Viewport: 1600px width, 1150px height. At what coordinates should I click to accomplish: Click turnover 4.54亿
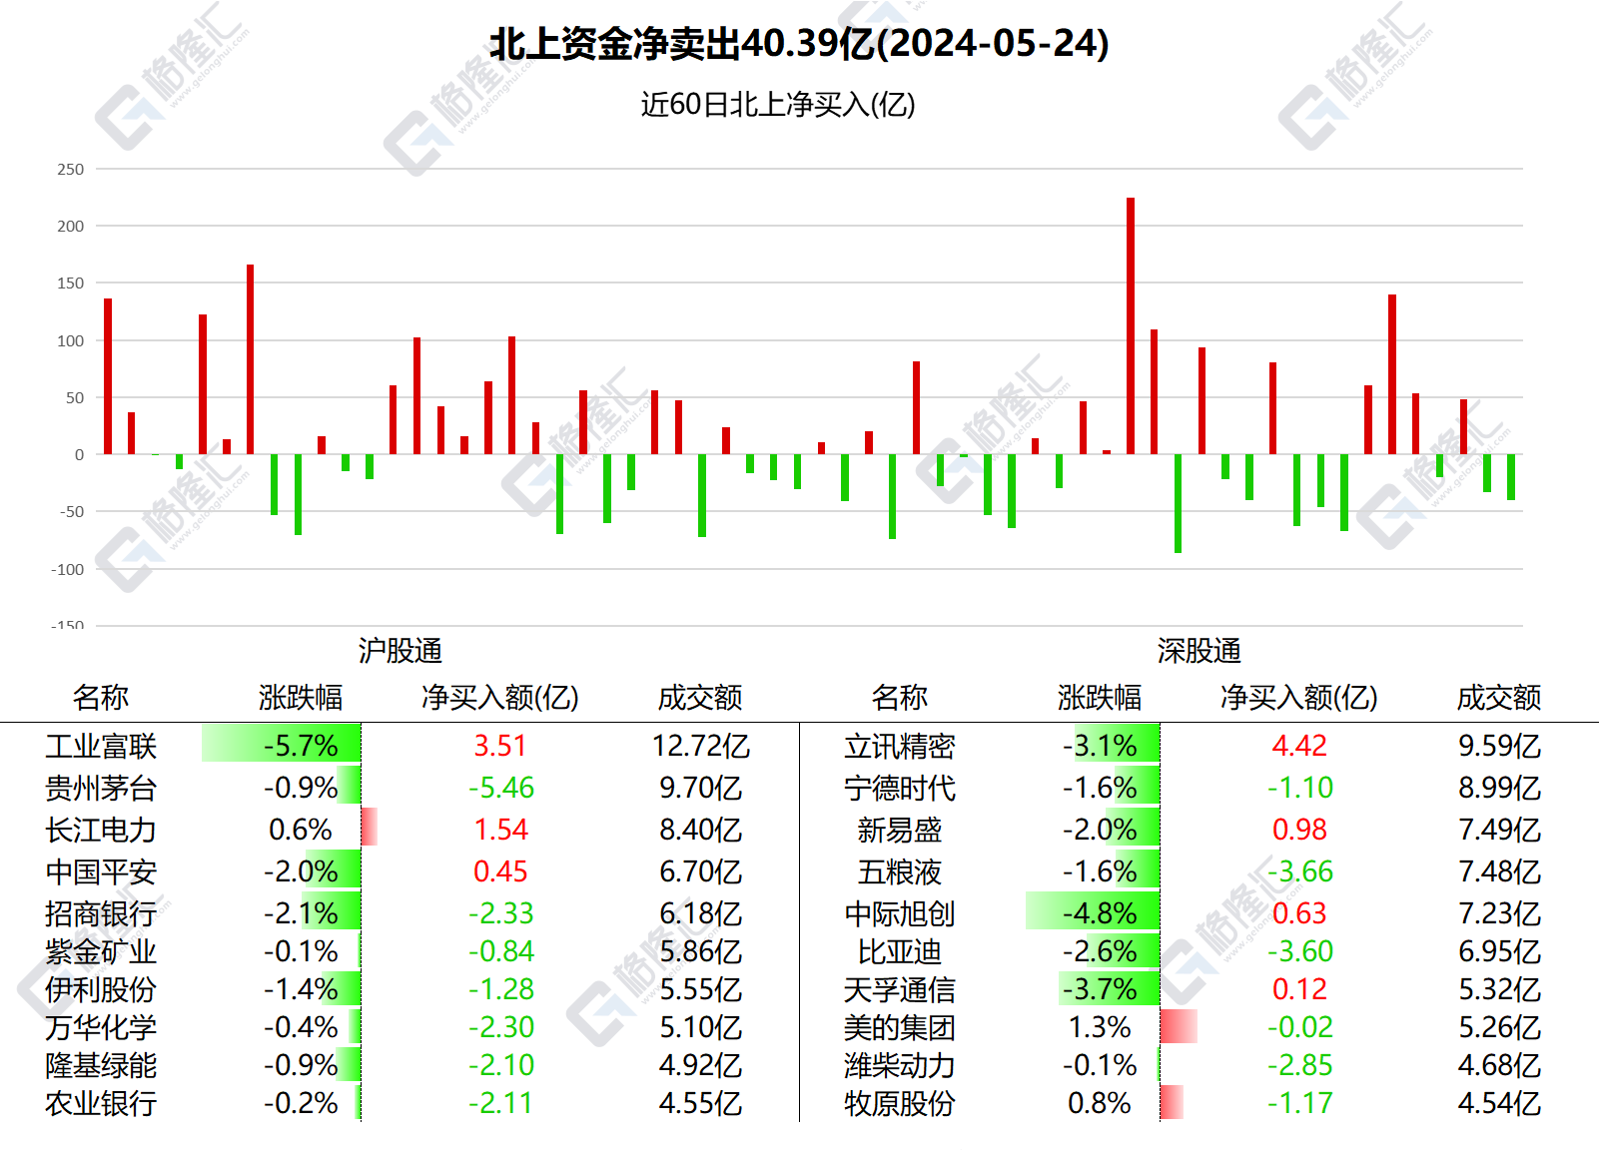(x=1499, y=1103)
